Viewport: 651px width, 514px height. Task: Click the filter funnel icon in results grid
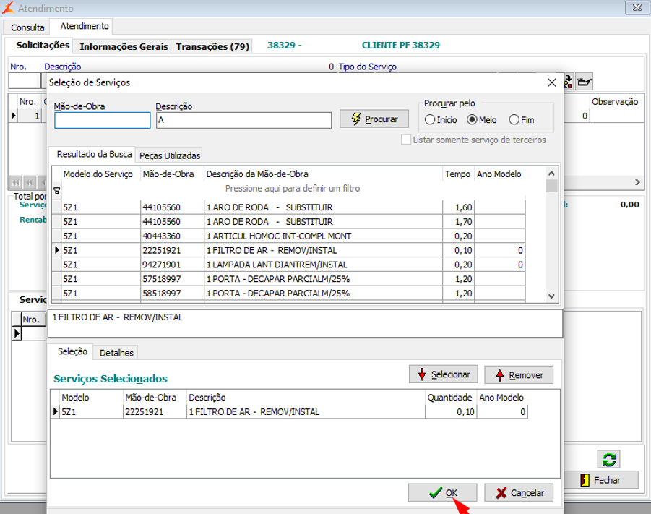click(57, 190)
